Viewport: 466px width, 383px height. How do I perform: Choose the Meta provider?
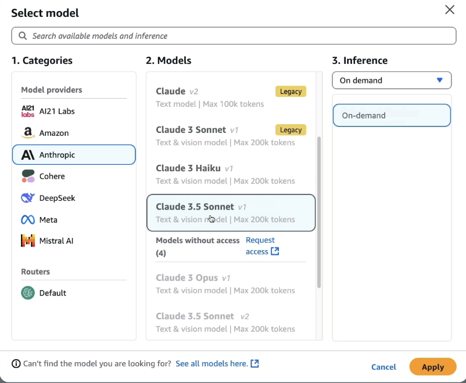[x=74, y=220]
